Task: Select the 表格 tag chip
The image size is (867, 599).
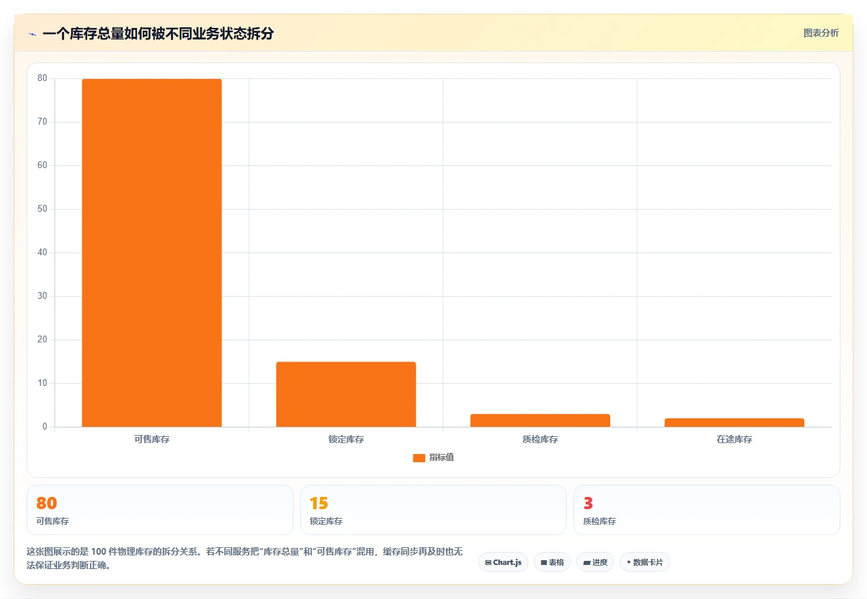Action: [552, 562]
